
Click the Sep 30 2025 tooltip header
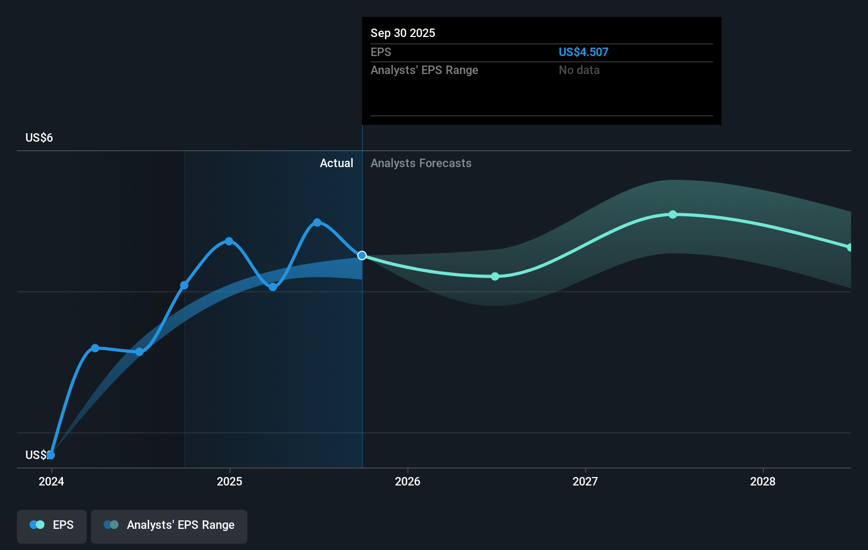(x=403, y=33)
